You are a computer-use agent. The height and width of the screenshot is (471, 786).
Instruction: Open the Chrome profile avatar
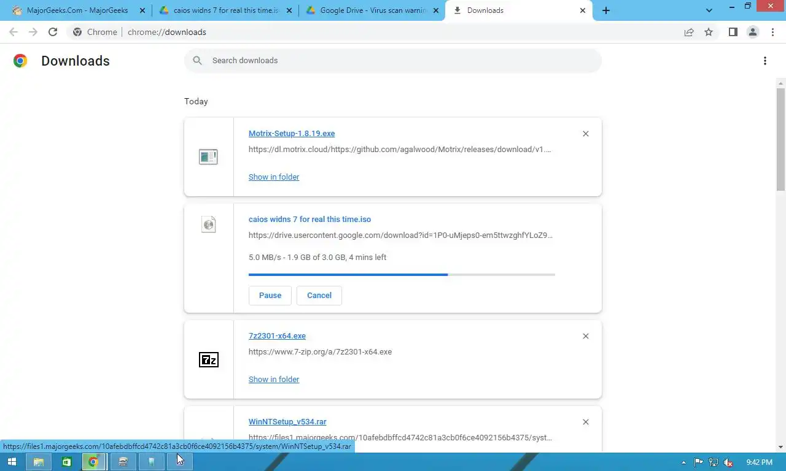coord(753,32)
